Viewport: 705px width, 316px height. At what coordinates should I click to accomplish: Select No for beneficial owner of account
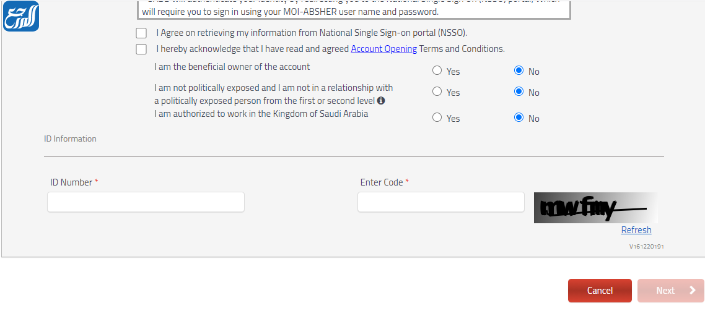point(519,70)
